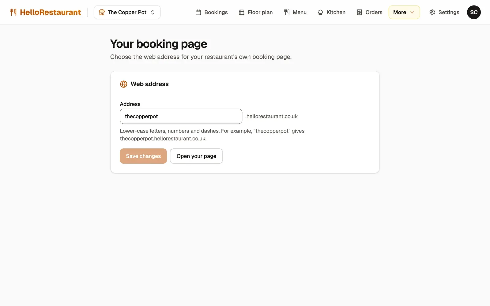The height and width of the screenshot is (306, 490).
Task: Go to the Bookings tab
Action: tap(212, 12)
